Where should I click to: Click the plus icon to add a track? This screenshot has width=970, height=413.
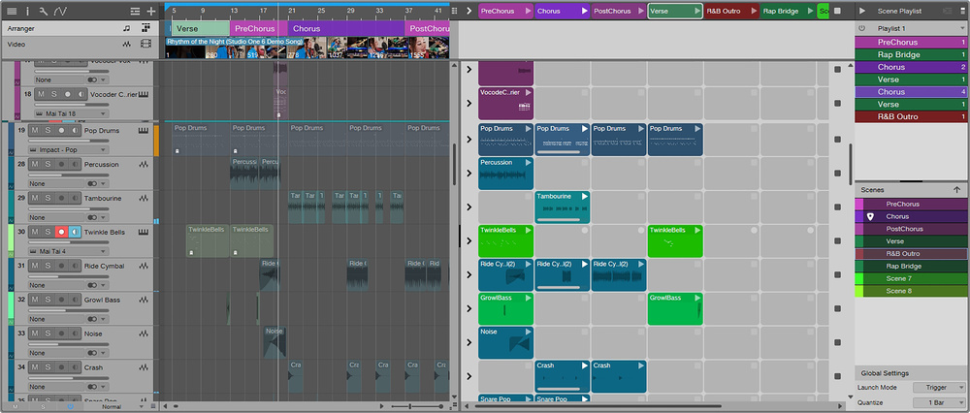point(150,11)
